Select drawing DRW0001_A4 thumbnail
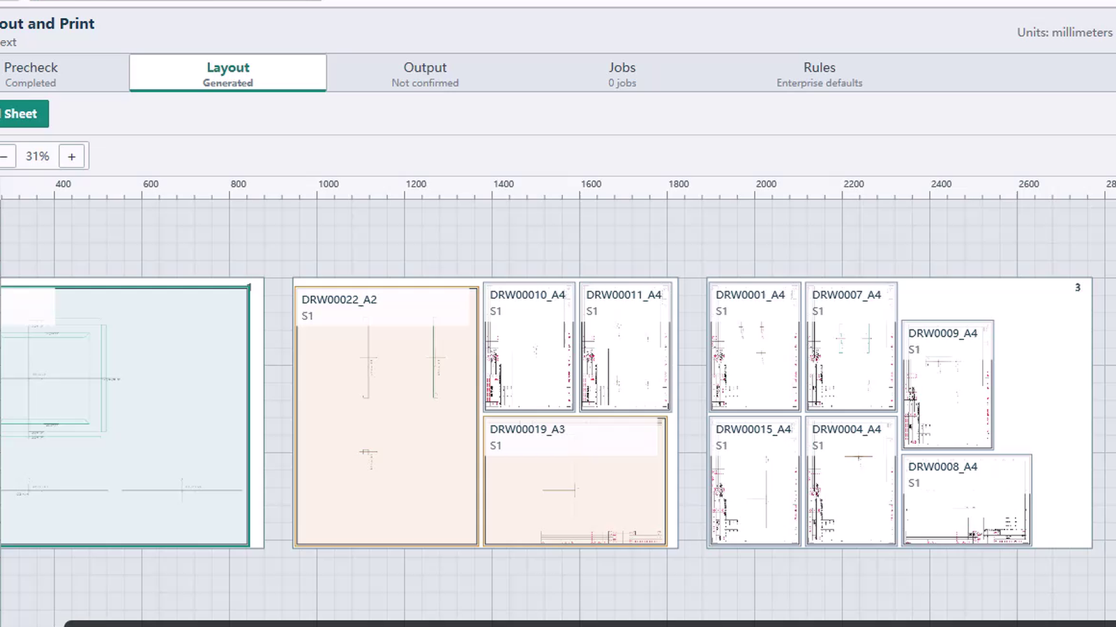 [x=755, y=346]
